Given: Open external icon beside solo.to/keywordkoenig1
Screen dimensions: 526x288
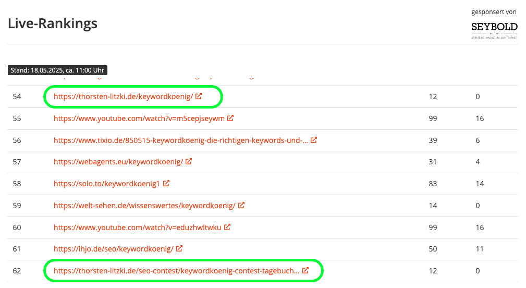Looking at the screenshot, I should click(x=166, y=183).
